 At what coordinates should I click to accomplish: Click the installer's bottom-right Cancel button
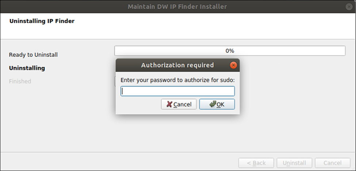pos(332,163)
